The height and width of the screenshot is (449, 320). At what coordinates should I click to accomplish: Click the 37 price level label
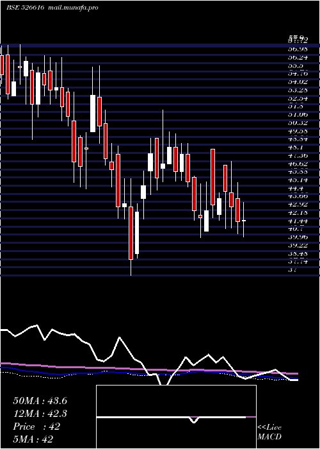pos(293,270)
